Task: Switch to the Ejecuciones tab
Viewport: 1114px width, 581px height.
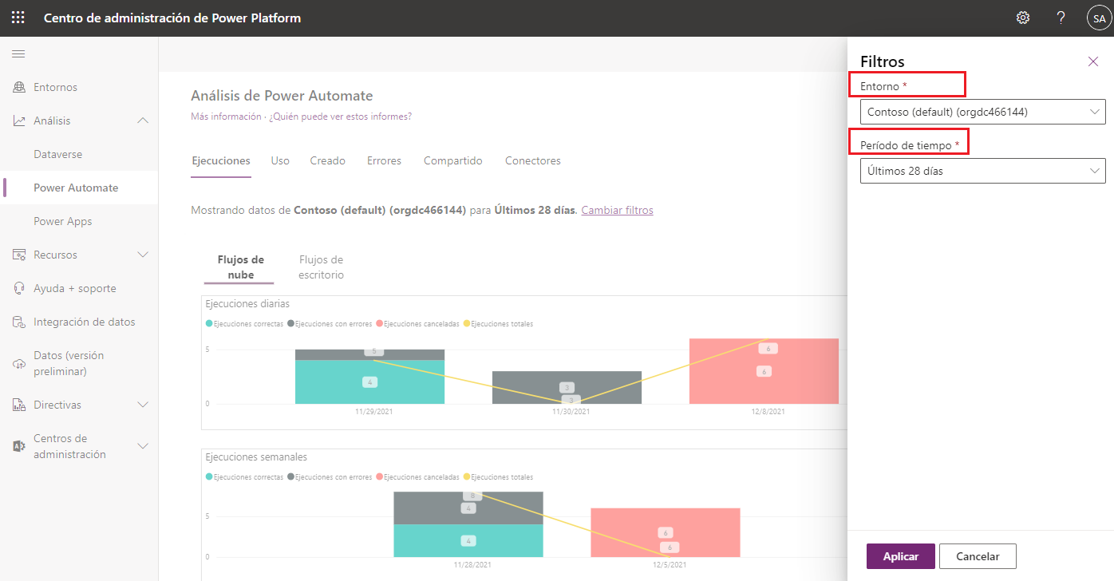Action: point(221,160)
